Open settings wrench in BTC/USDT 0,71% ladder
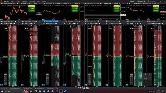This screenshot has height=93, width=166. tap(148, 24)
